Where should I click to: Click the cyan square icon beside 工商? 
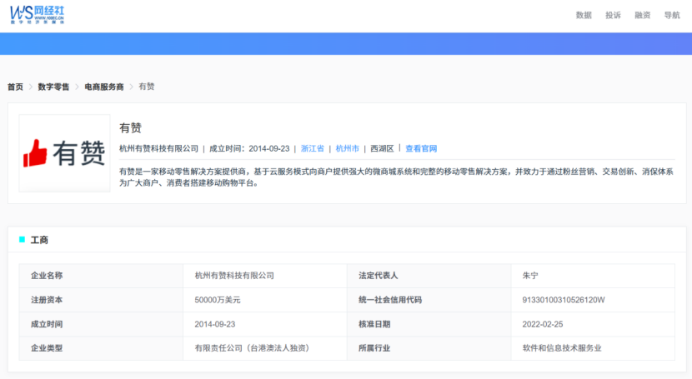coord(22,239)
